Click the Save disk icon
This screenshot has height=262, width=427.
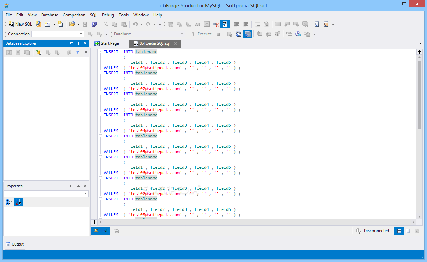point(85,24)
